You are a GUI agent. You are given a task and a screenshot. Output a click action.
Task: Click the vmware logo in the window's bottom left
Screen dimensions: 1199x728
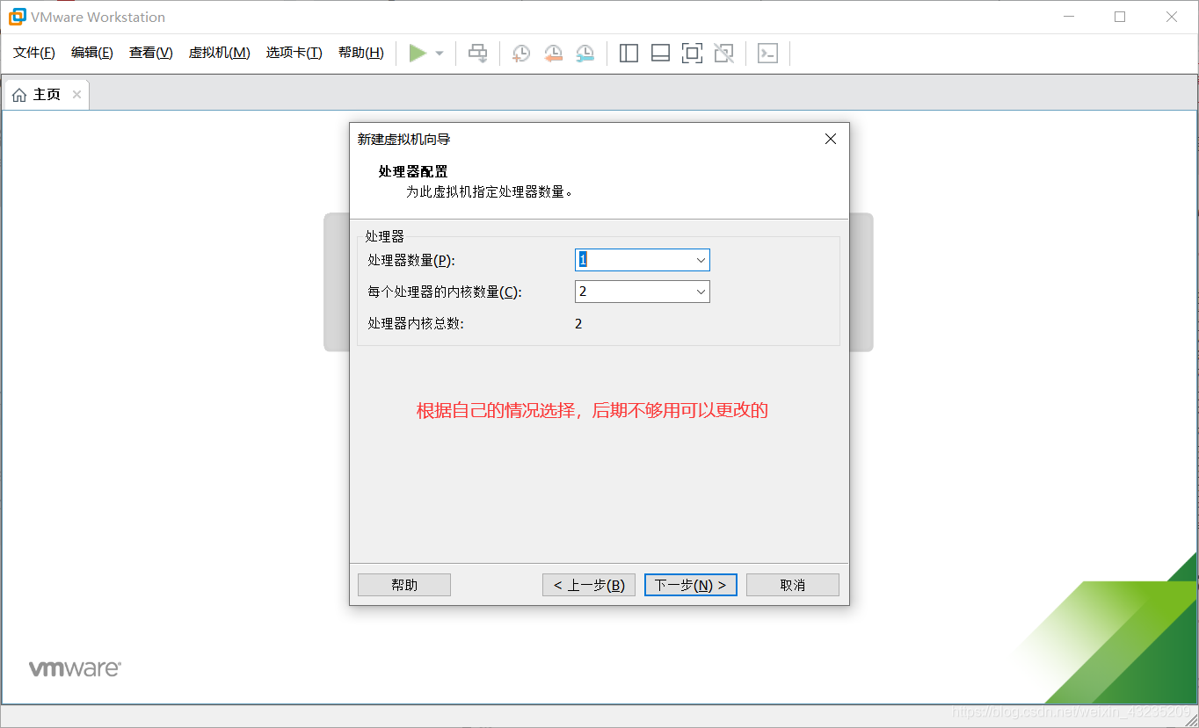coord(75,668)
